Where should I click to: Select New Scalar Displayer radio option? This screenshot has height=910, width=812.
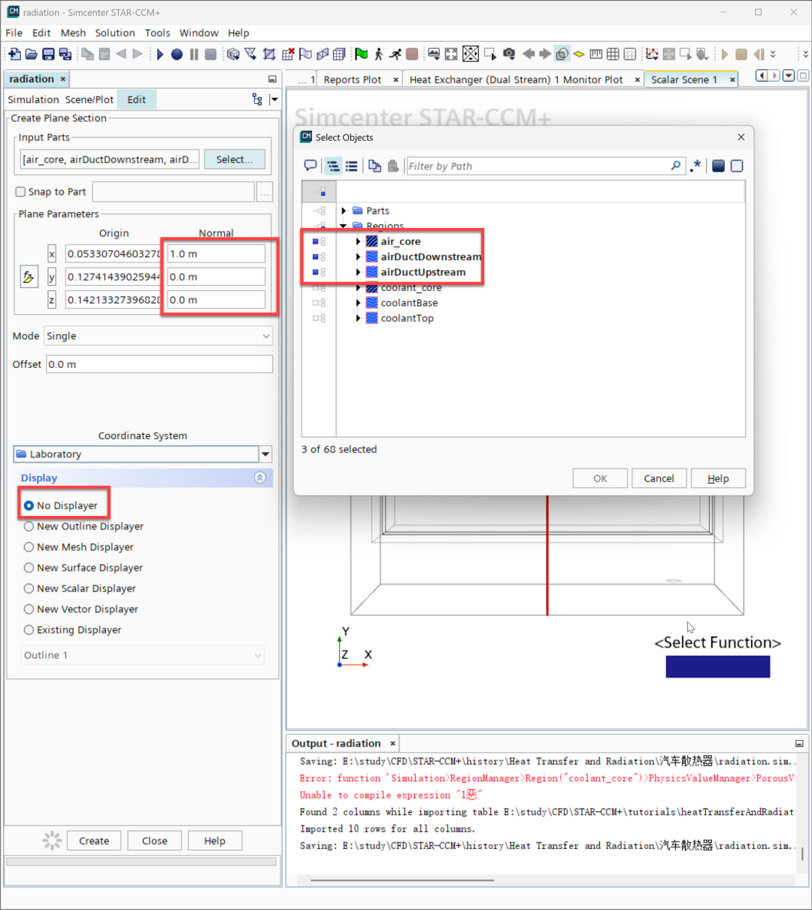(x=29, y=588)
